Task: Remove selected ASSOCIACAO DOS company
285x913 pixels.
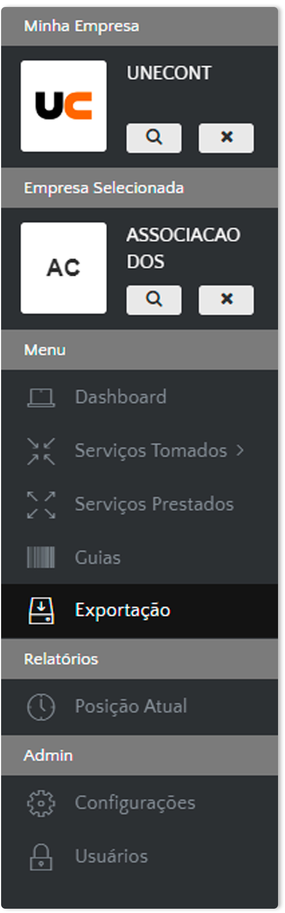Action: pyautogui.click(x=226, y=300)
